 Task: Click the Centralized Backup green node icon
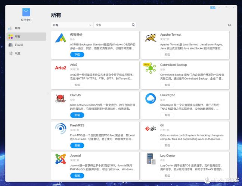[x=151, y=68]
